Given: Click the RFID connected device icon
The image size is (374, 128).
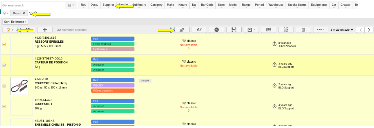Looking at the screenshot, I should (x=182, y=30).
